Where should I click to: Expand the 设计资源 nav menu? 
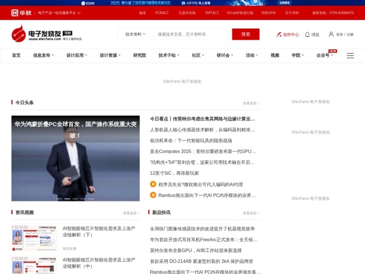coord(110,55)
